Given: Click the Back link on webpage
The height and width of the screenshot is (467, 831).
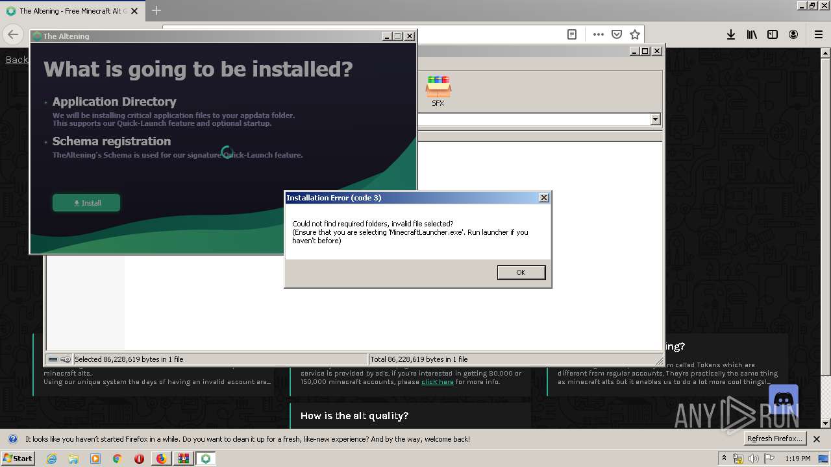Looking at the screenshot, I should point(17,60).
